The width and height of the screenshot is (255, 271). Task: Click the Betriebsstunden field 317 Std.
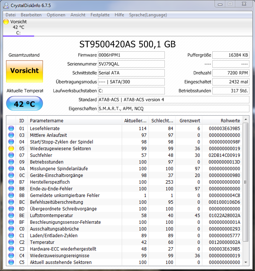pyautogui.click(x=231, y=91)
